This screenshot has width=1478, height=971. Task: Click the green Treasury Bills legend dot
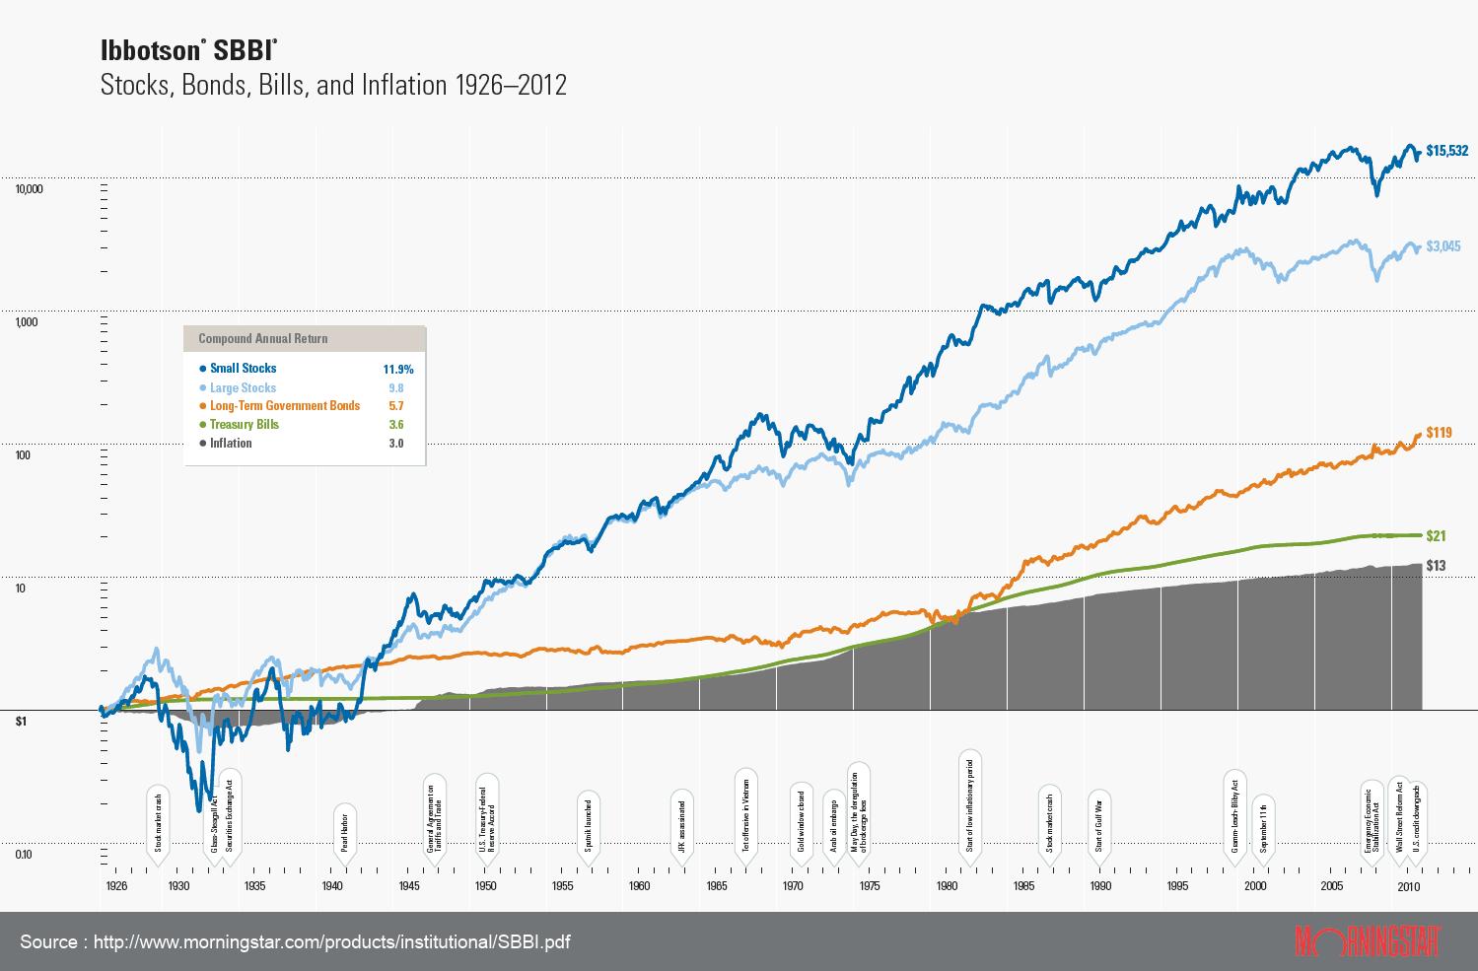pos(202,425)
